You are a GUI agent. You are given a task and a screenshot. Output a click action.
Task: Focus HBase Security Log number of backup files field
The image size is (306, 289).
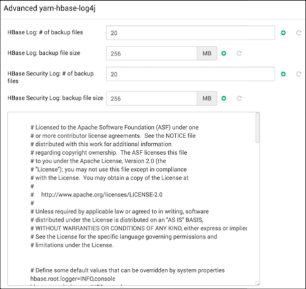[191, 74]
